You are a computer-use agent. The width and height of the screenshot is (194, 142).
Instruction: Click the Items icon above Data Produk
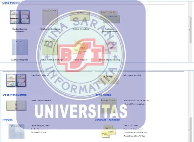pos(80,16)
